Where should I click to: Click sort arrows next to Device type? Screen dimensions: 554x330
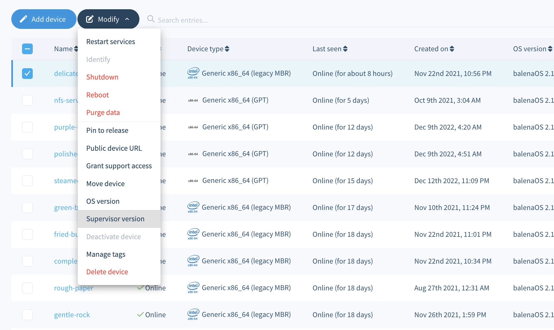click(227, 49)
